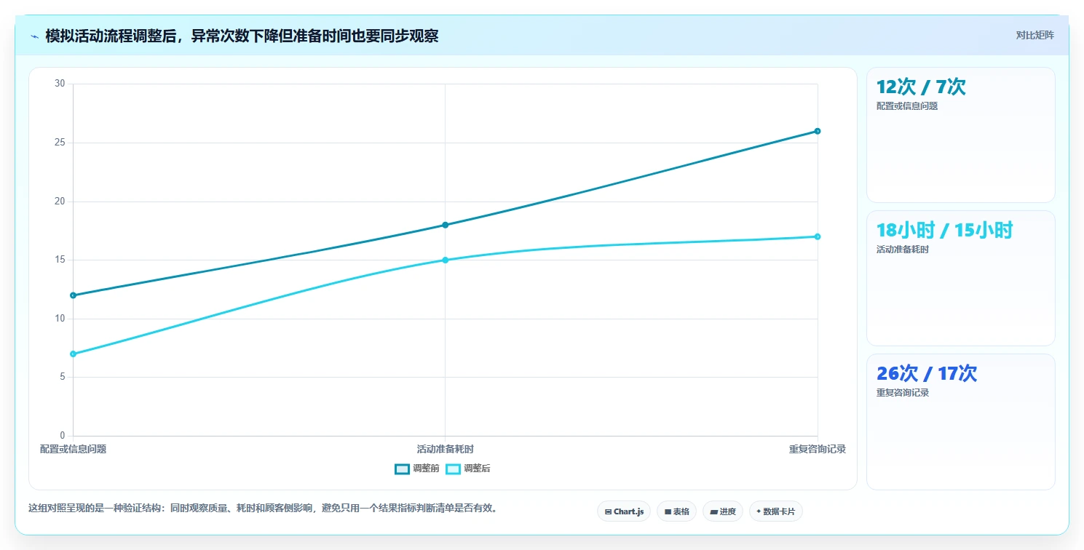The width and height of the screenshot is (1084, 550).
Task: Click 活动准备耗时 caption in second stat card
Action: pyautogui.click(x=903, y=249)
